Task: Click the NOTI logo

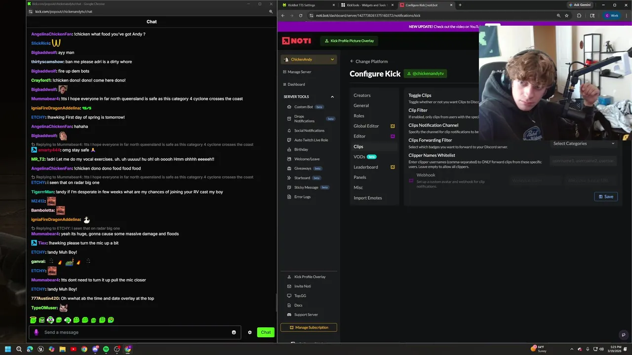Action: [x=296, y=41]
